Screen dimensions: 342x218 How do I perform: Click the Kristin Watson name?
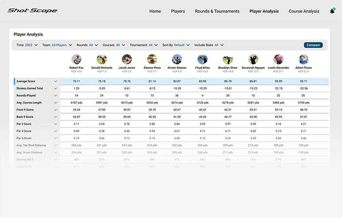pyautogui.click(x=177, y=68)
